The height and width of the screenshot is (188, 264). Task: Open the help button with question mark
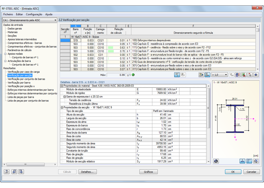coord(7,172)
